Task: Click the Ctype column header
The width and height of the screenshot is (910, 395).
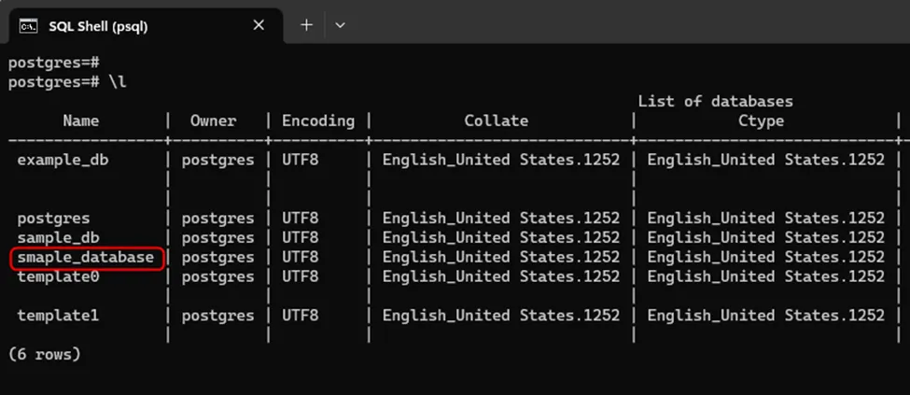Action: [761, 120]
